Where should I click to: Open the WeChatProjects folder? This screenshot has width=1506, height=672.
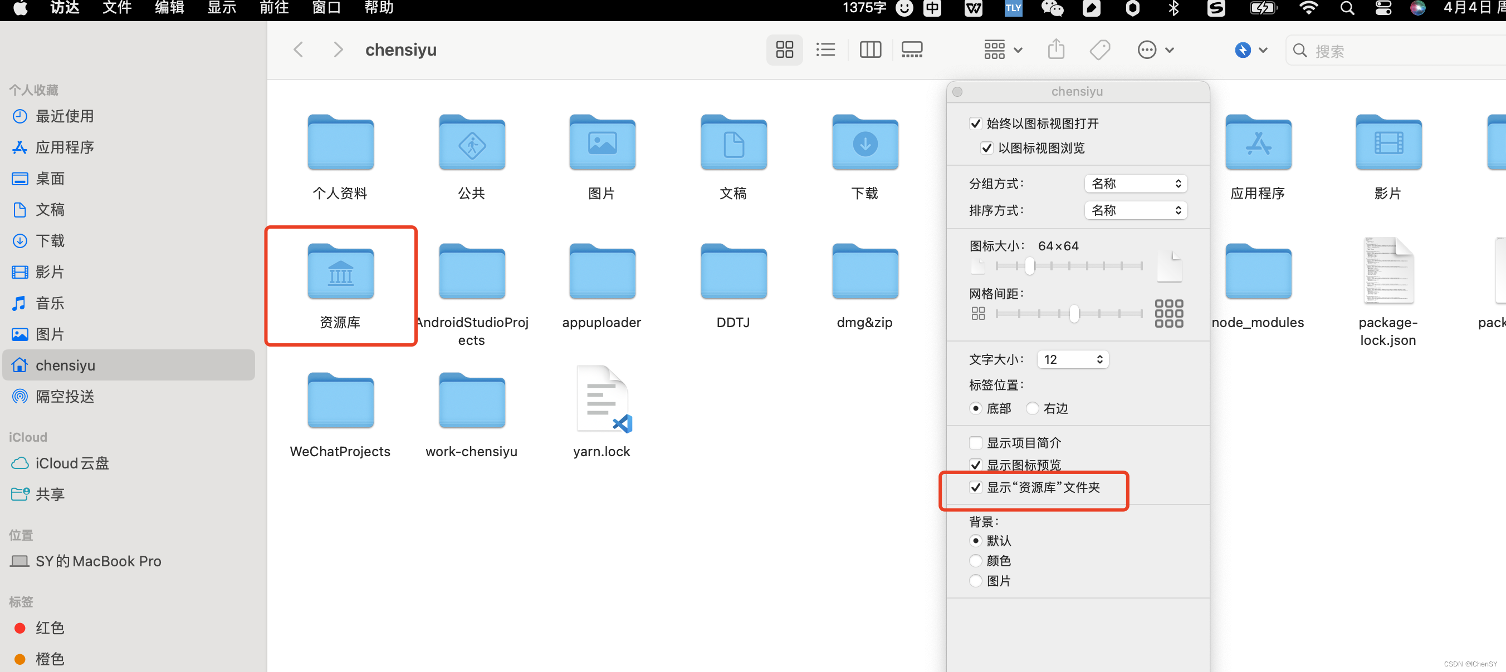click(340, 402)
